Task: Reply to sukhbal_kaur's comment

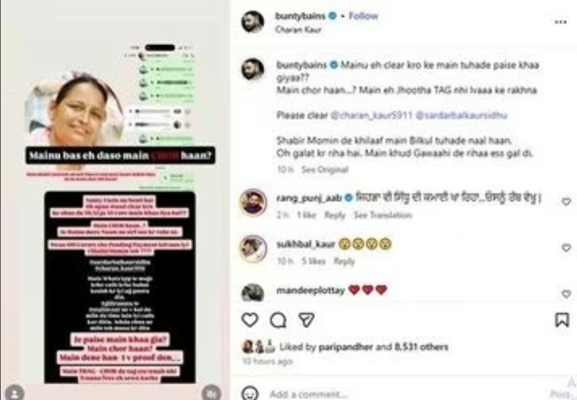Action: tap(344, 261)
